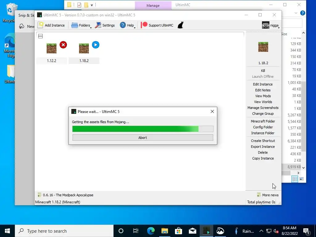Click Snip & Sketch taskbar icon

220,231
